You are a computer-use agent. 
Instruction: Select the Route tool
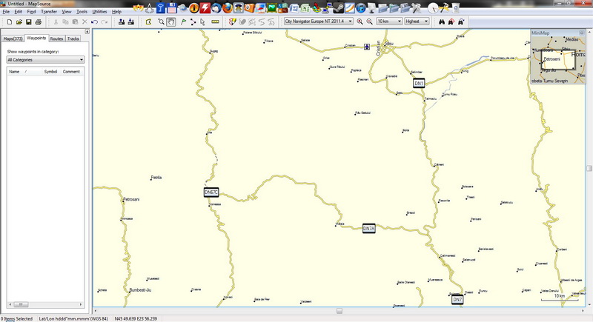pyautogui.click(x=193, y=21)
